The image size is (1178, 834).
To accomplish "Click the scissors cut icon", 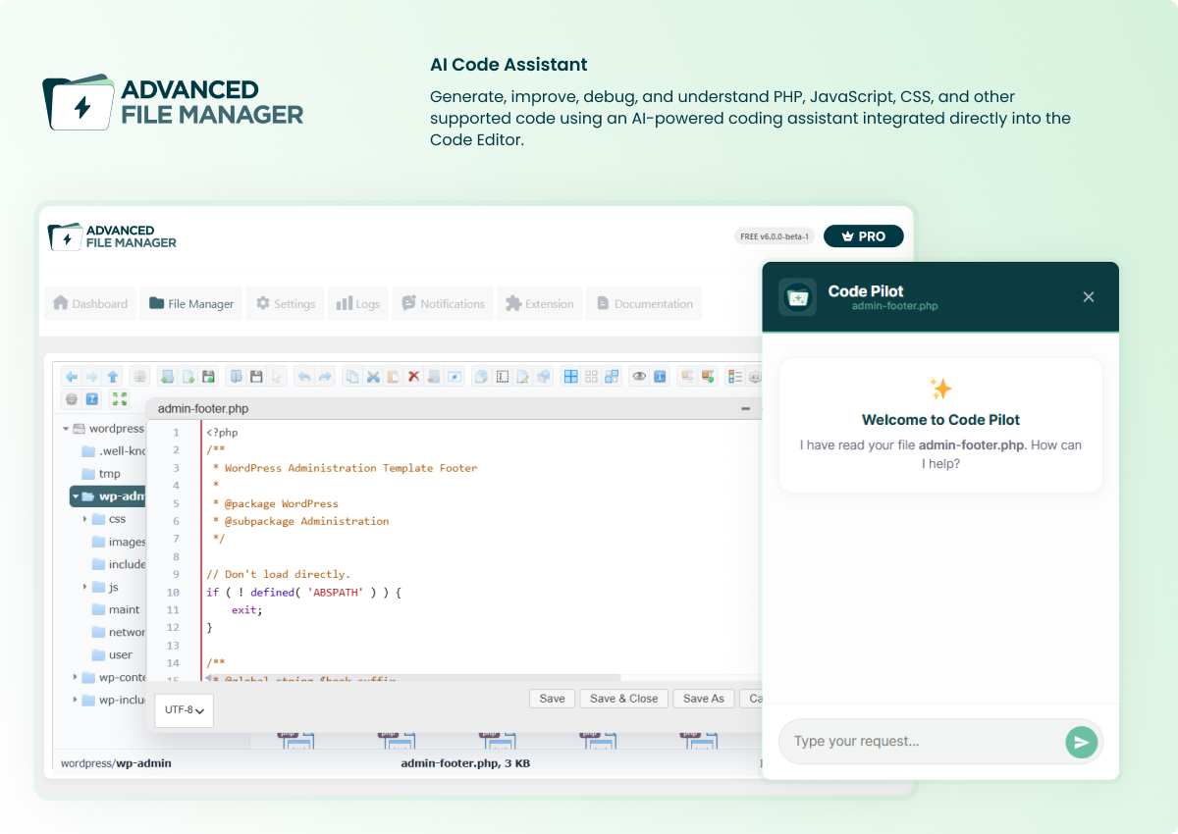I will point(373,376).
